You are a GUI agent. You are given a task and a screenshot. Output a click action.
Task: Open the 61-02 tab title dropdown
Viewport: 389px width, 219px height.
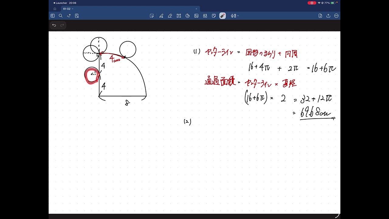pos(73,9)
